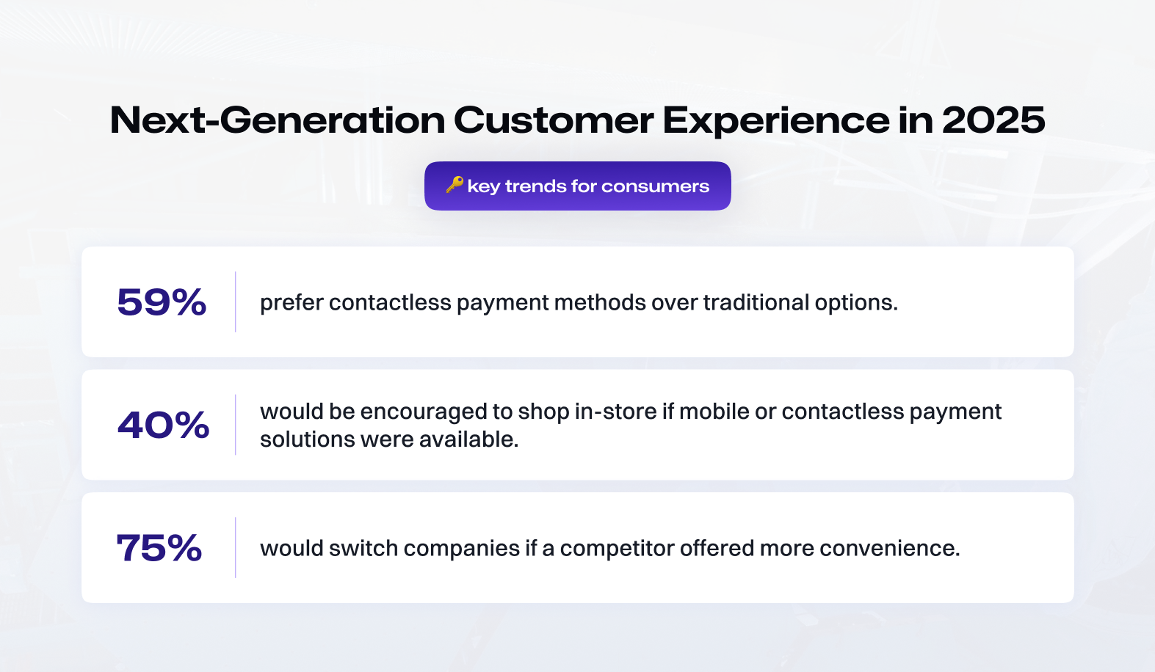Select the text about switching companies for convenience
1155x672 pixels.
pos(610,548)
